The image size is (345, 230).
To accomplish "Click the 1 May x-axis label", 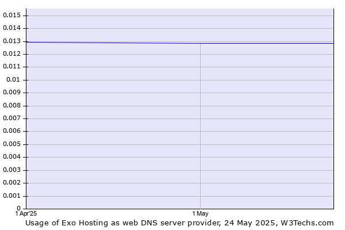I will (200, 213).
